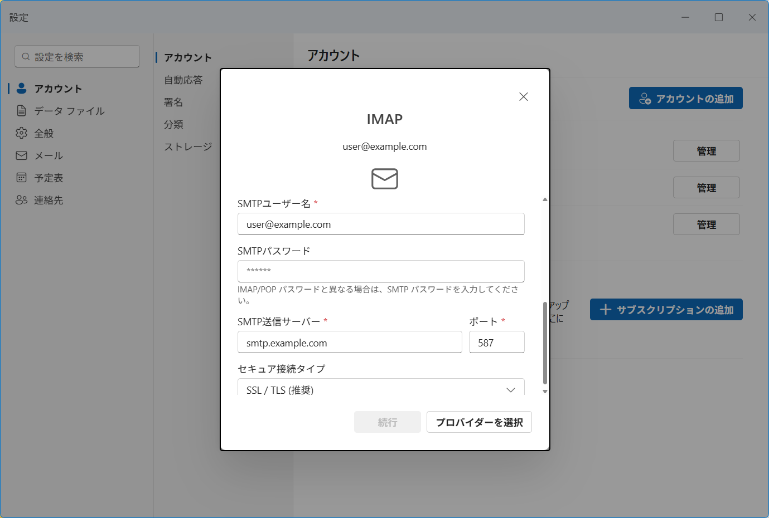Edit the SMTP送信サーバー field

pos(350,342)
